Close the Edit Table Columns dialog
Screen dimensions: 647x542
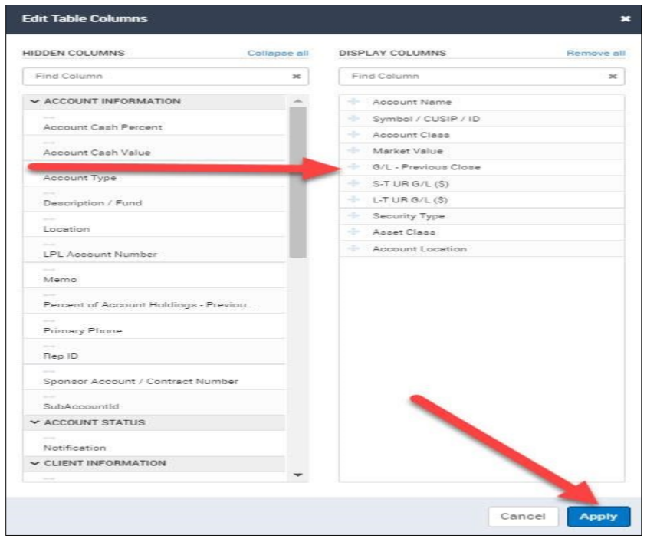point(626,18)
